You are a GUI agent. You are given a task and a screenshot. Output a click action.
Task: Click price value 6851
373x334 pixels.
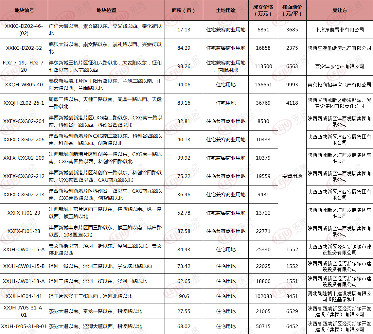[263, 30]
